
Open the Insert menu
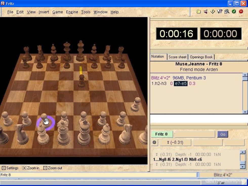point(44,12)
